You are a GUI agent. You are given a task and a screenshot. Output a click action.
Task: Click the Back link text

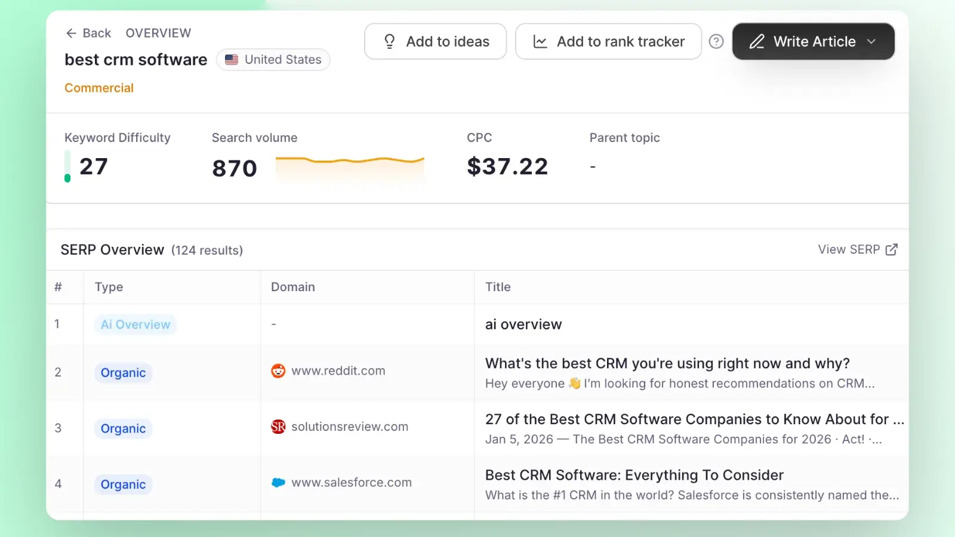(97, 33)
